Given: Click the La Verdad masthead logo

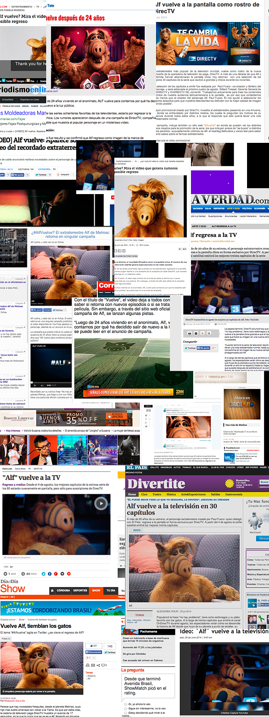Looking at the screenshot, I should click(230, 199).
